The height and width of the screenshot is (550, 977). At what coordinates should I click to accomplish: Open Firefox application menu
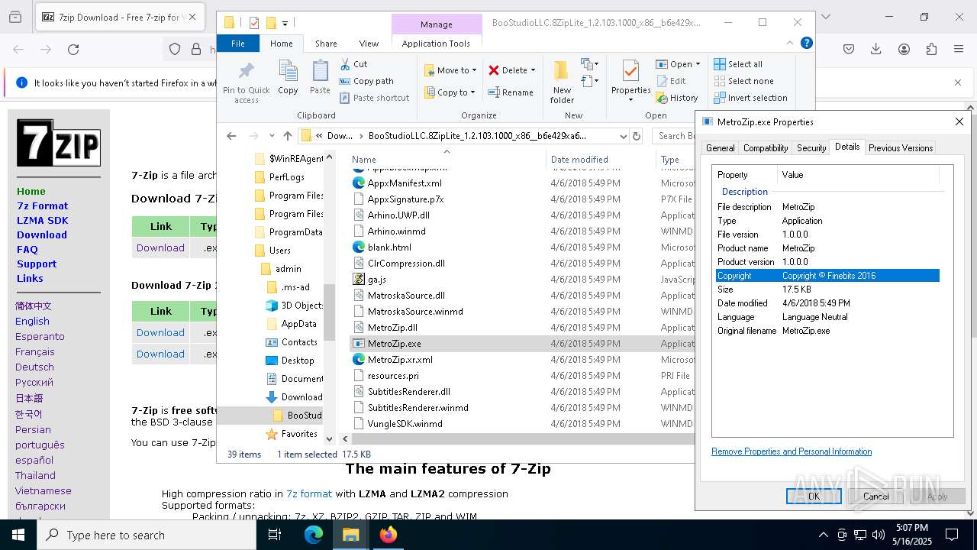coord(959,50)
